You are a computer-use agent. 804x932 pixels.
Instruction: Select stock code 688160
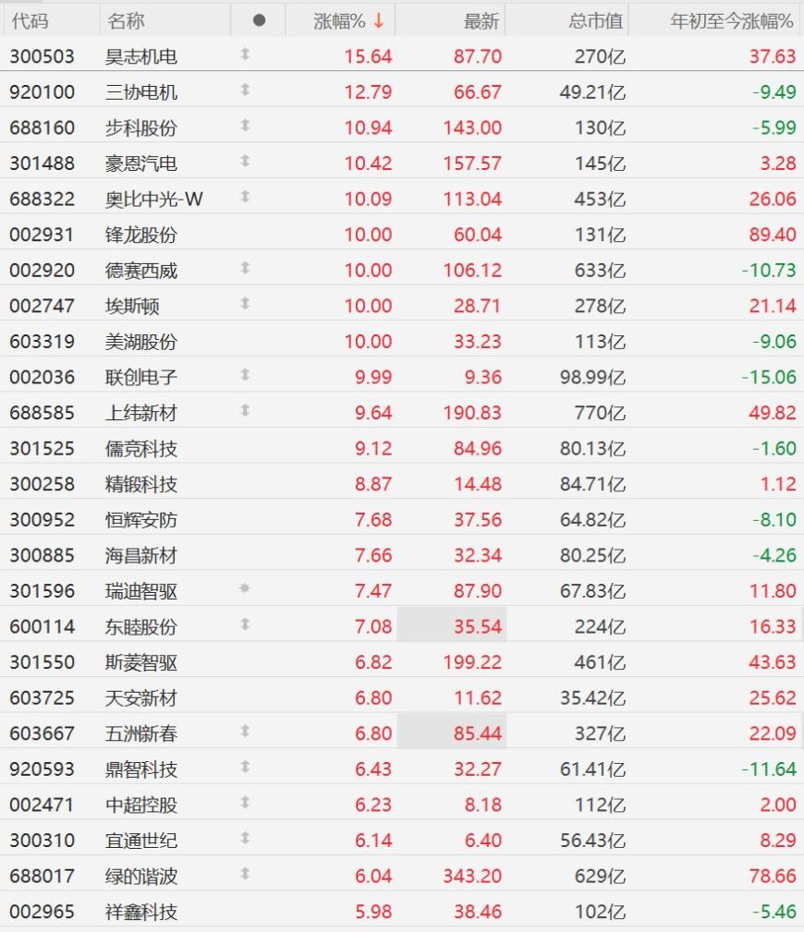(43, 127)
